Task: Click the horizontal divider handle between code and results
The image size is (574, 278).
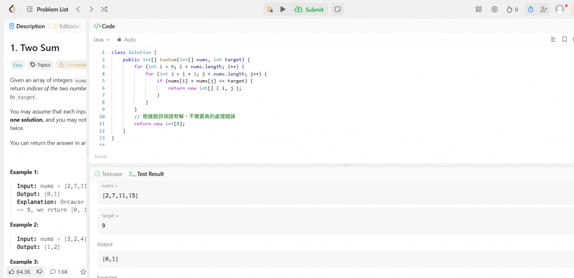Action: (x=346, y=165)
